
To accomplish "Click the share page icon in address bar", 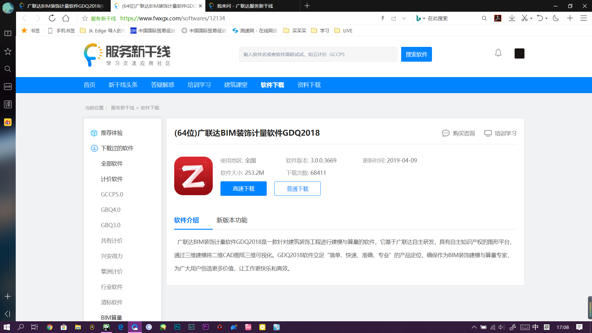I will (394, 18).
